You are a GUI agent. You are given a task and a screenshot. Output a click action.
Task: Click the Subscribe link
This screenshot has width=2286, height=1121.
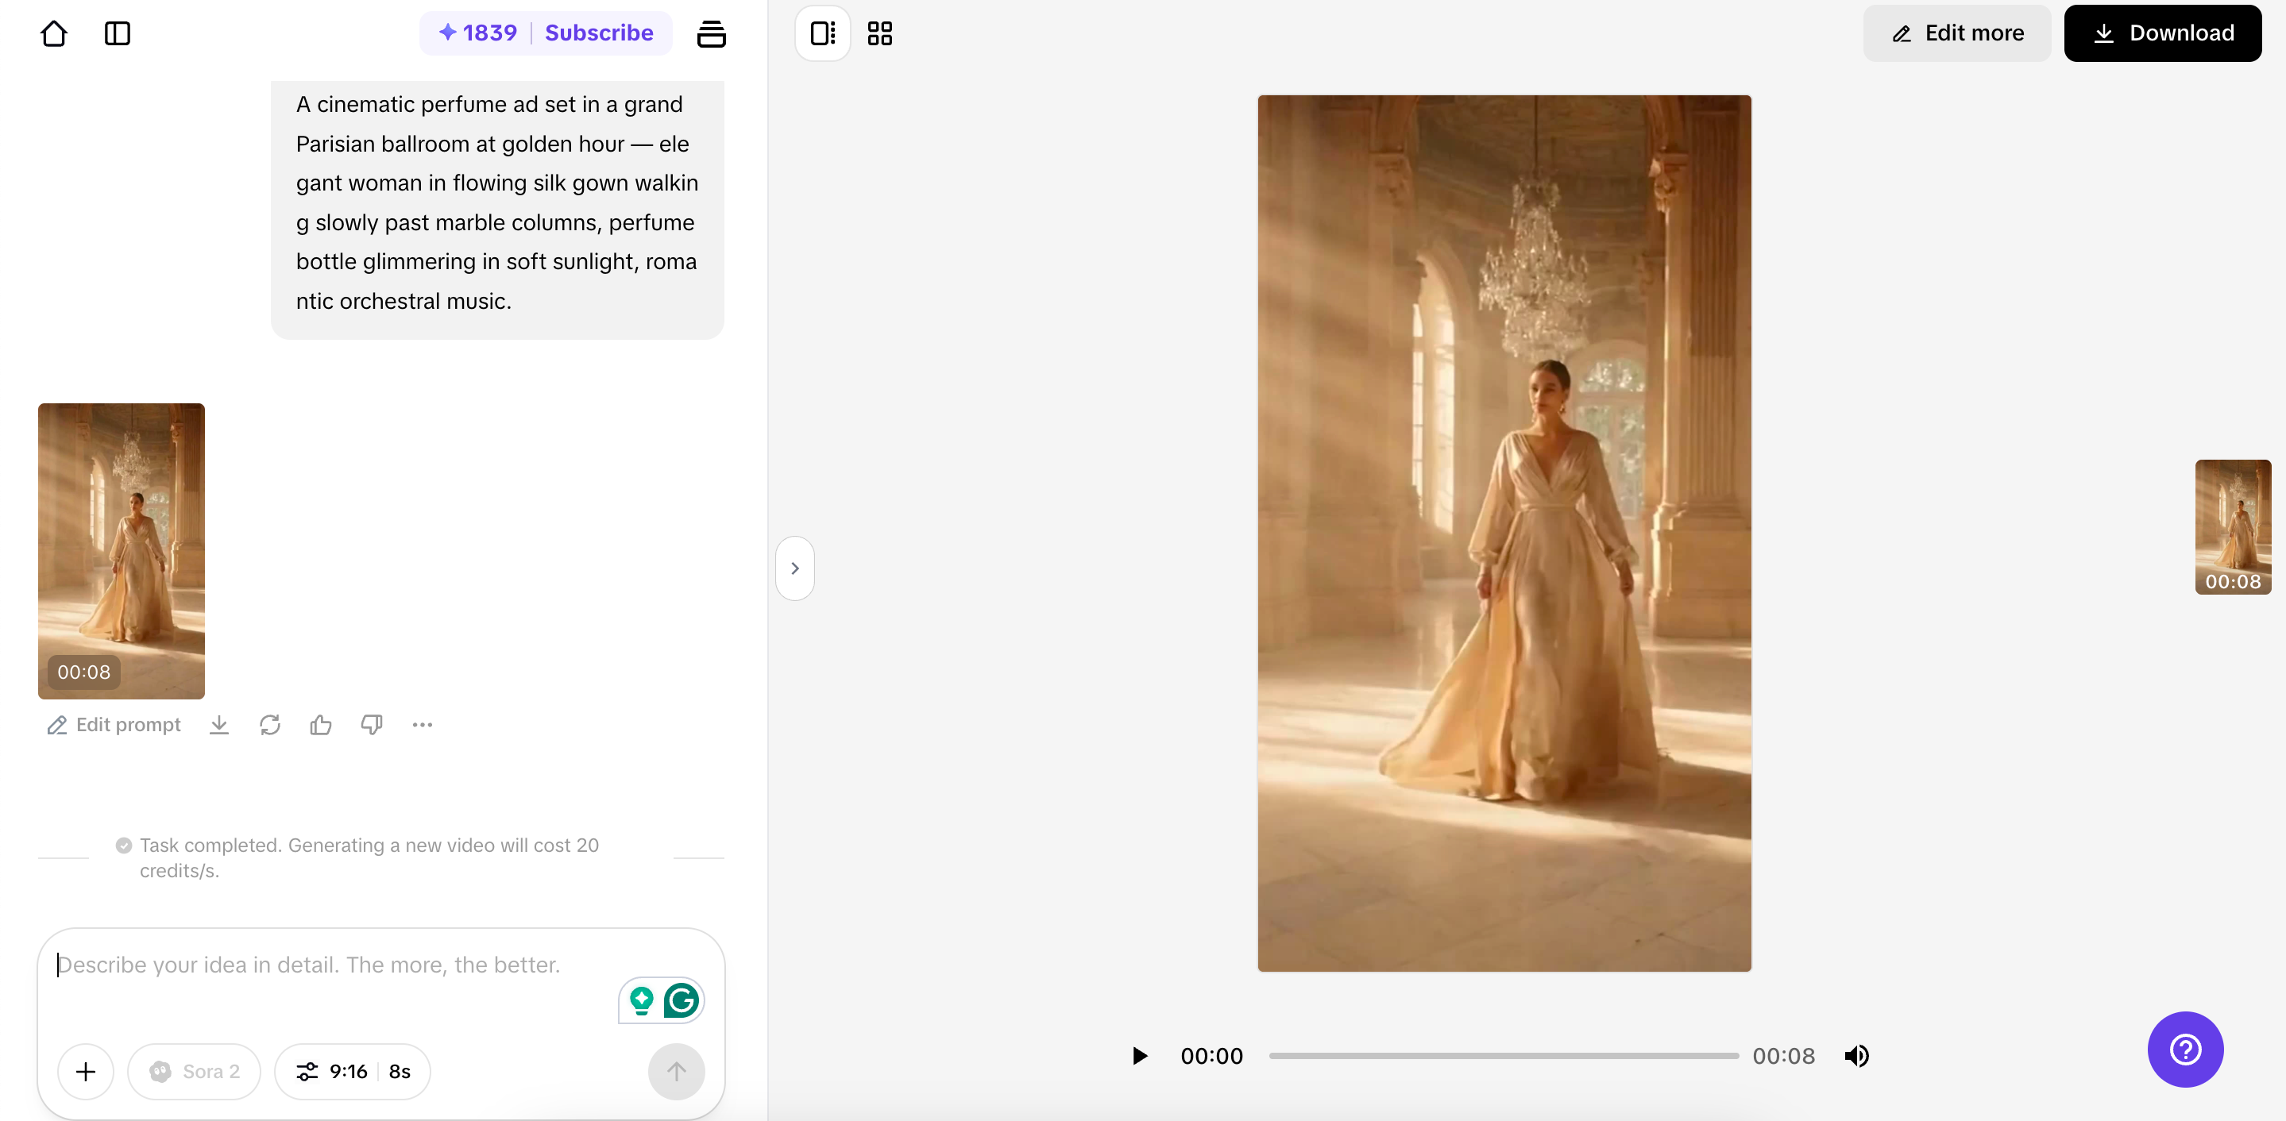coord(599,33)
